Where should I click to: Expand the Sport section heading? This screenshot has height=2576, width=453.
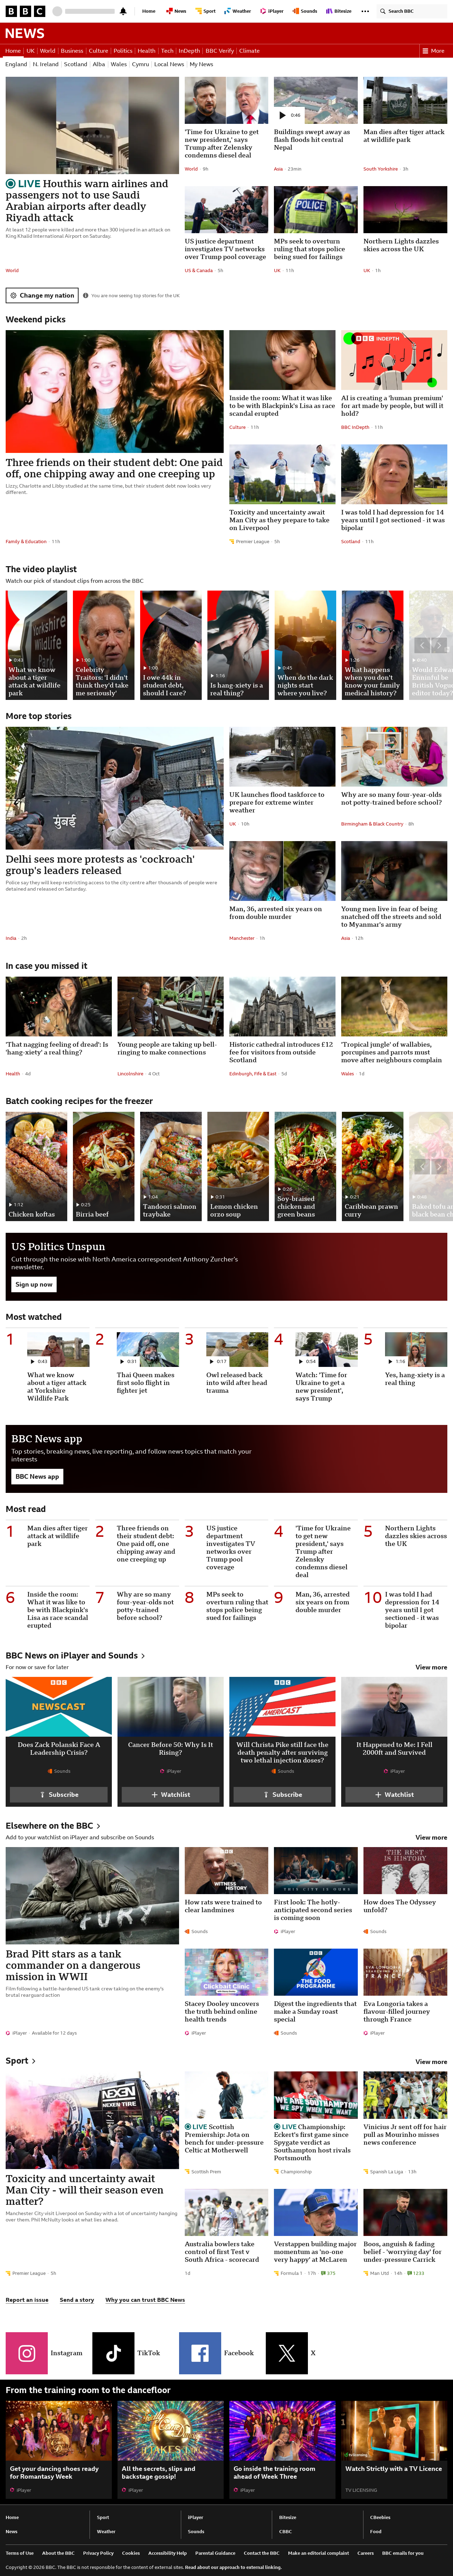pos(20,2061)
